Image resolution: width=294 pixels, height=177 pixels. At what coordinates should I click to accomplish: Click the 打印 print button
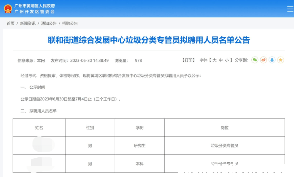coord(188,60)
